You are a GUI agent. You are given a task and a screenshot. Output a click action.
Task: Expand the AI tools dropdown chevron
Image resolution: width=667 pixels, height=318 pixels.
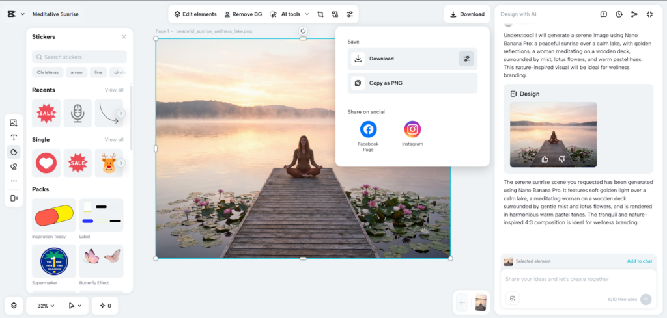(x=307, y=14)
